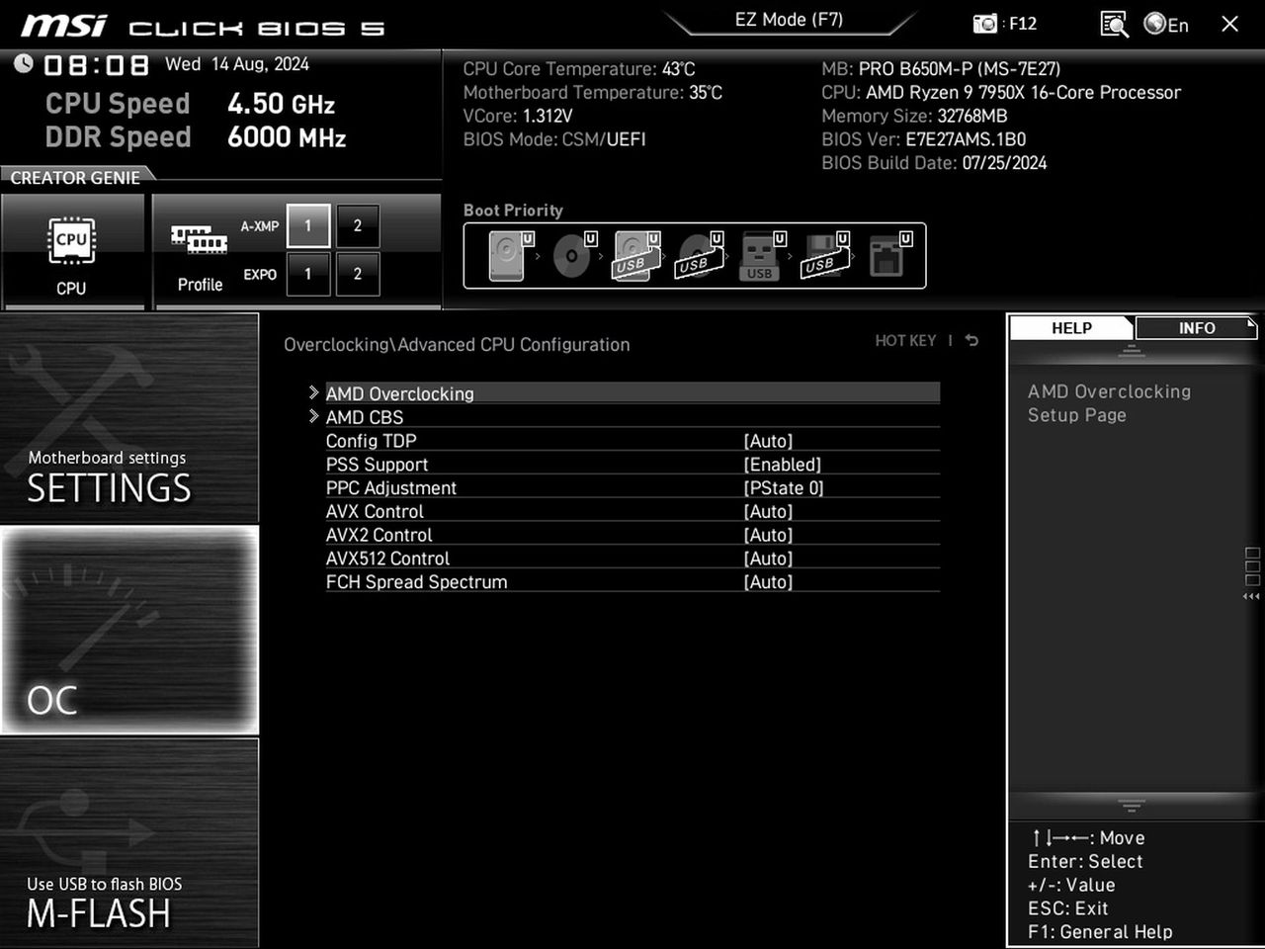This screenshot has height=949, width=1265.
Task: Click the CPU Core Temperature 43°C reading
Action: pyautogui.click(x=579, y=69)
